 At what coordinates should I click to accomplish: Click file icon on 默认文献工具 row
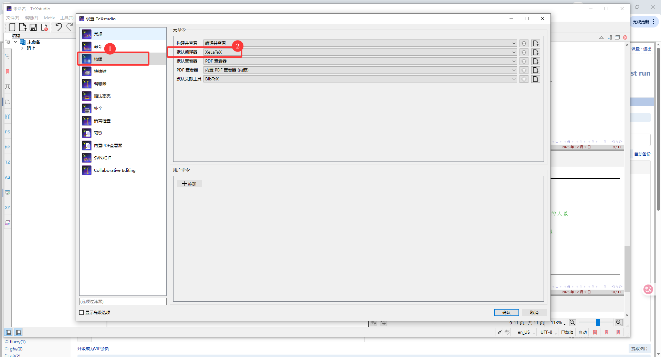pyautogui.click(x=536, y=79)
